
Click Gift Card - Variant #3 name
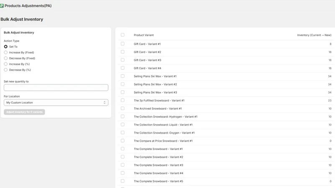pos(147,60)
